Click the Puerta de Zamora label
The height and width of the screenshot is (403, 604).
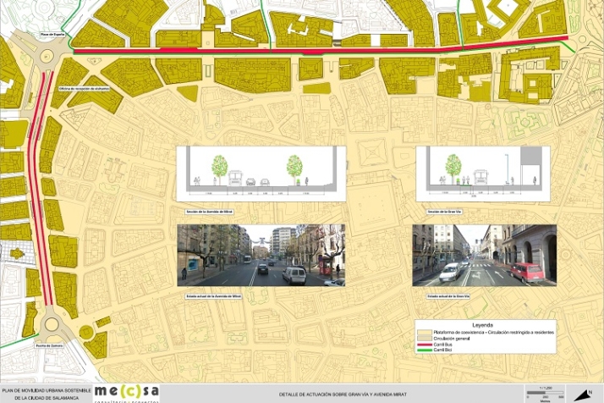point(50,345)
